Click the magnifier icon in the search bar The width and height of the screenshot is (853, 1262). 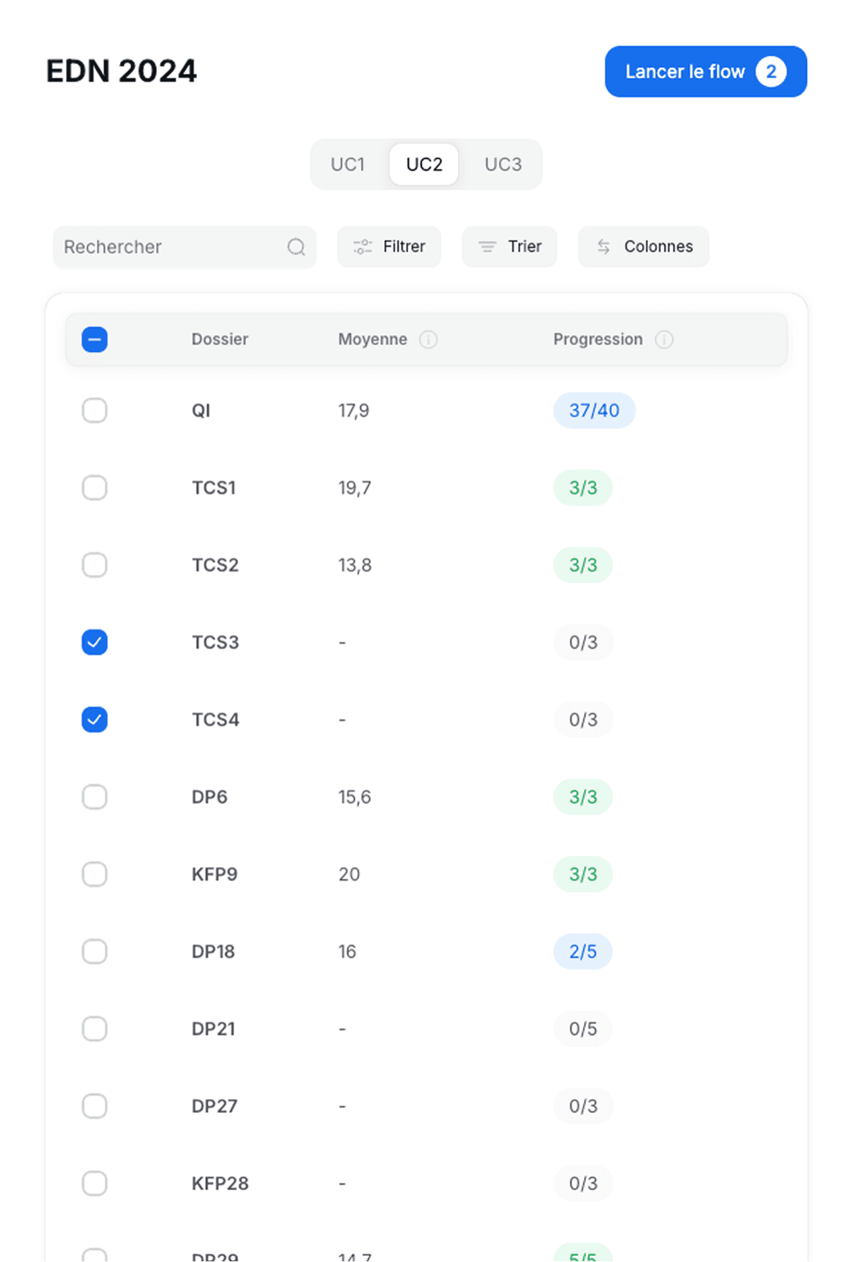[x=296, y=247]
